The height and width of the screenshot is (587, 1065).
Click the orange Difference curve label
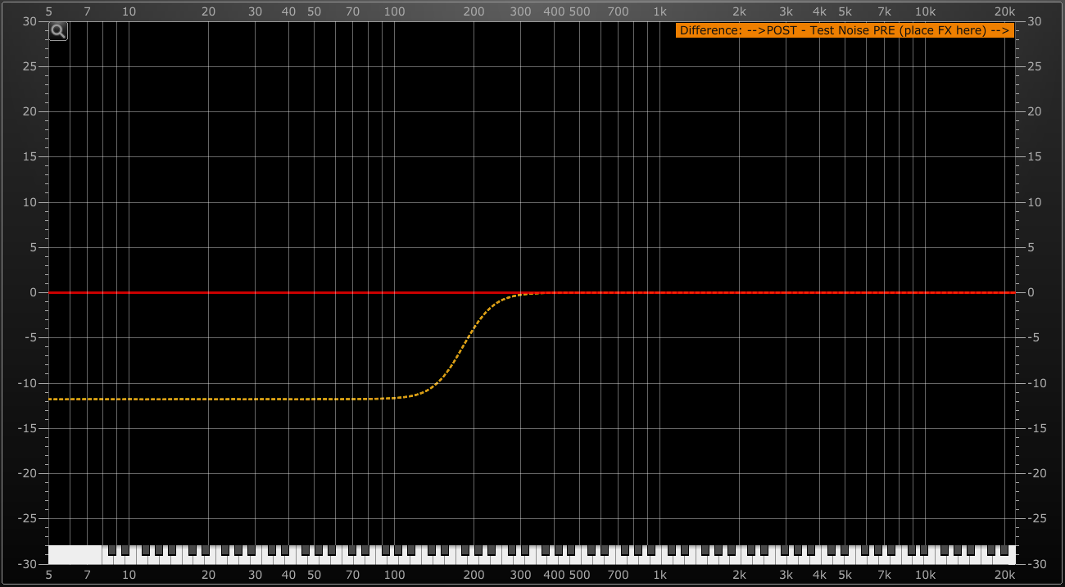[845, 30]
